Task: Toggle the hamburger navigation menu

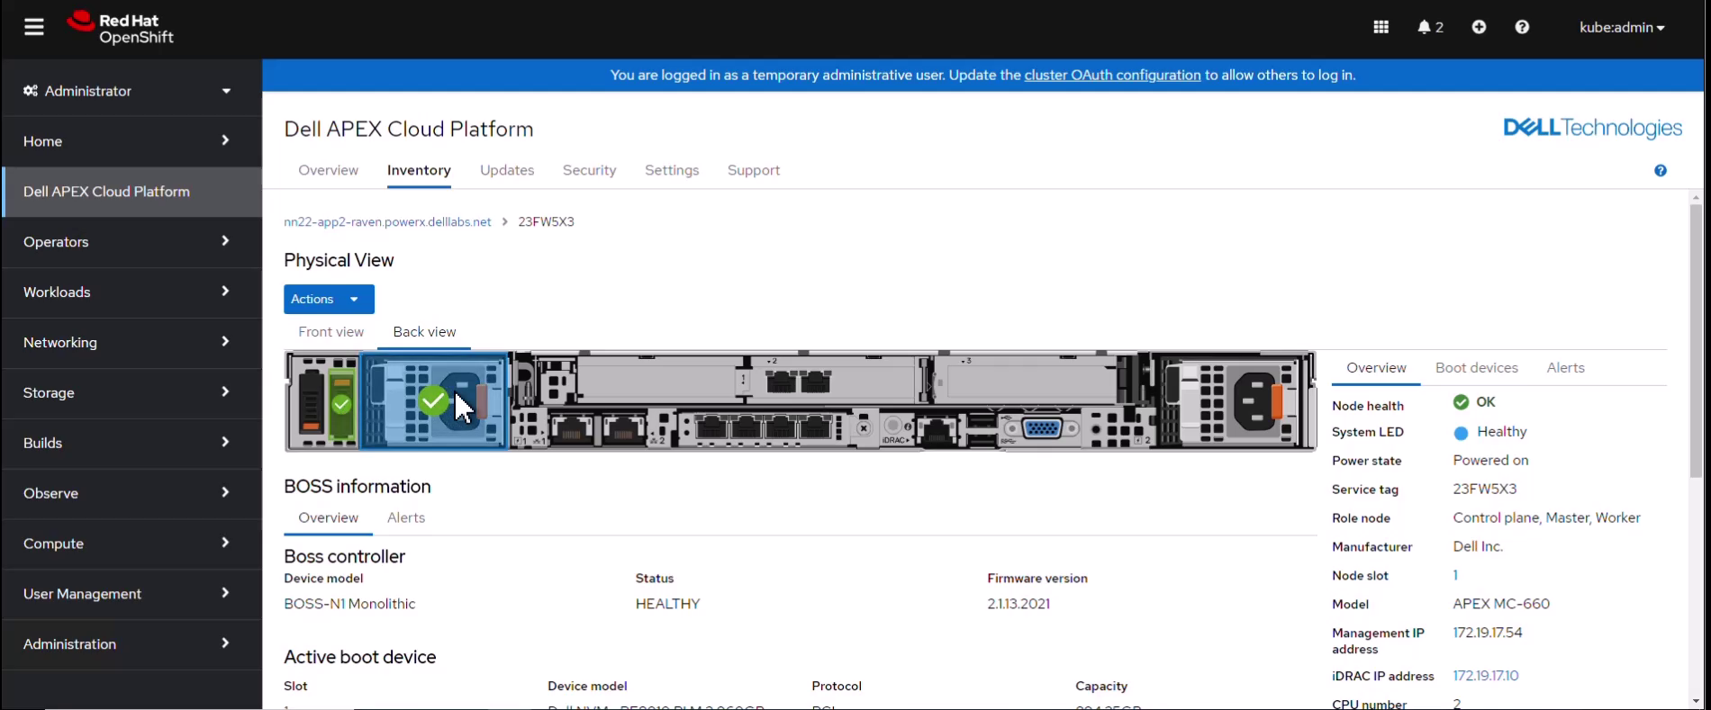Action: (34, 27)
